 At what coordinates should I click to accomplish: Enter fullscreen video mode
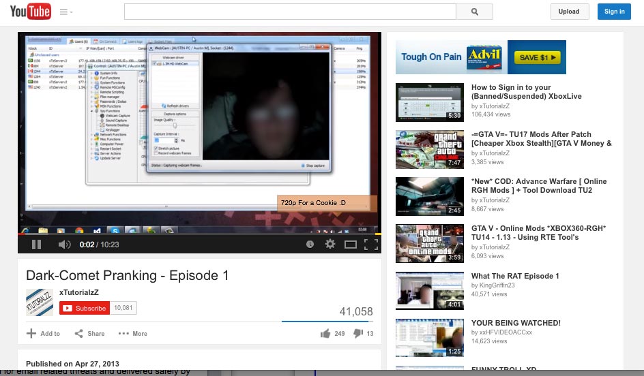[370, 245]
